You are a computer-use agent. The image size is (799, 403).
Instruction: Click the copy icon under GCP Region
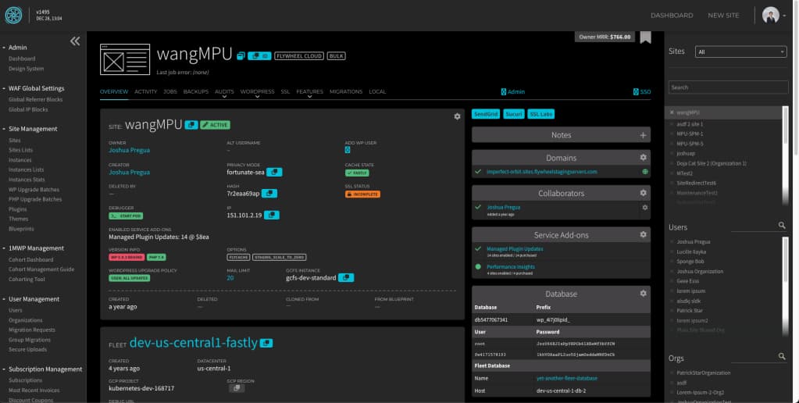[237, 388]
